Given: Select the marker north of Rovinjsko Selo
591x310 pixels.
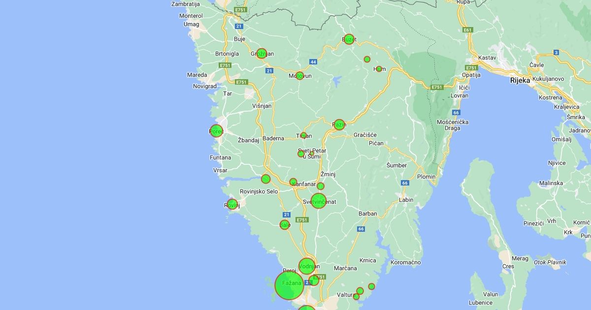Looking at the screenshot, I should tap(266, 179).
